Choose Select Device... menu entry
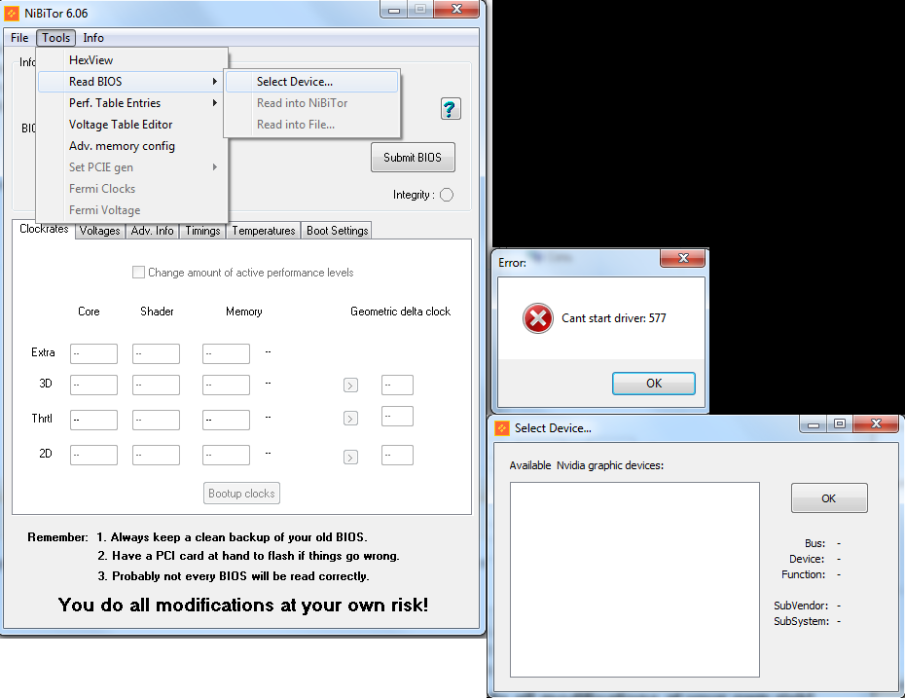Screen dimensions: 905x698 coord(311,82)
